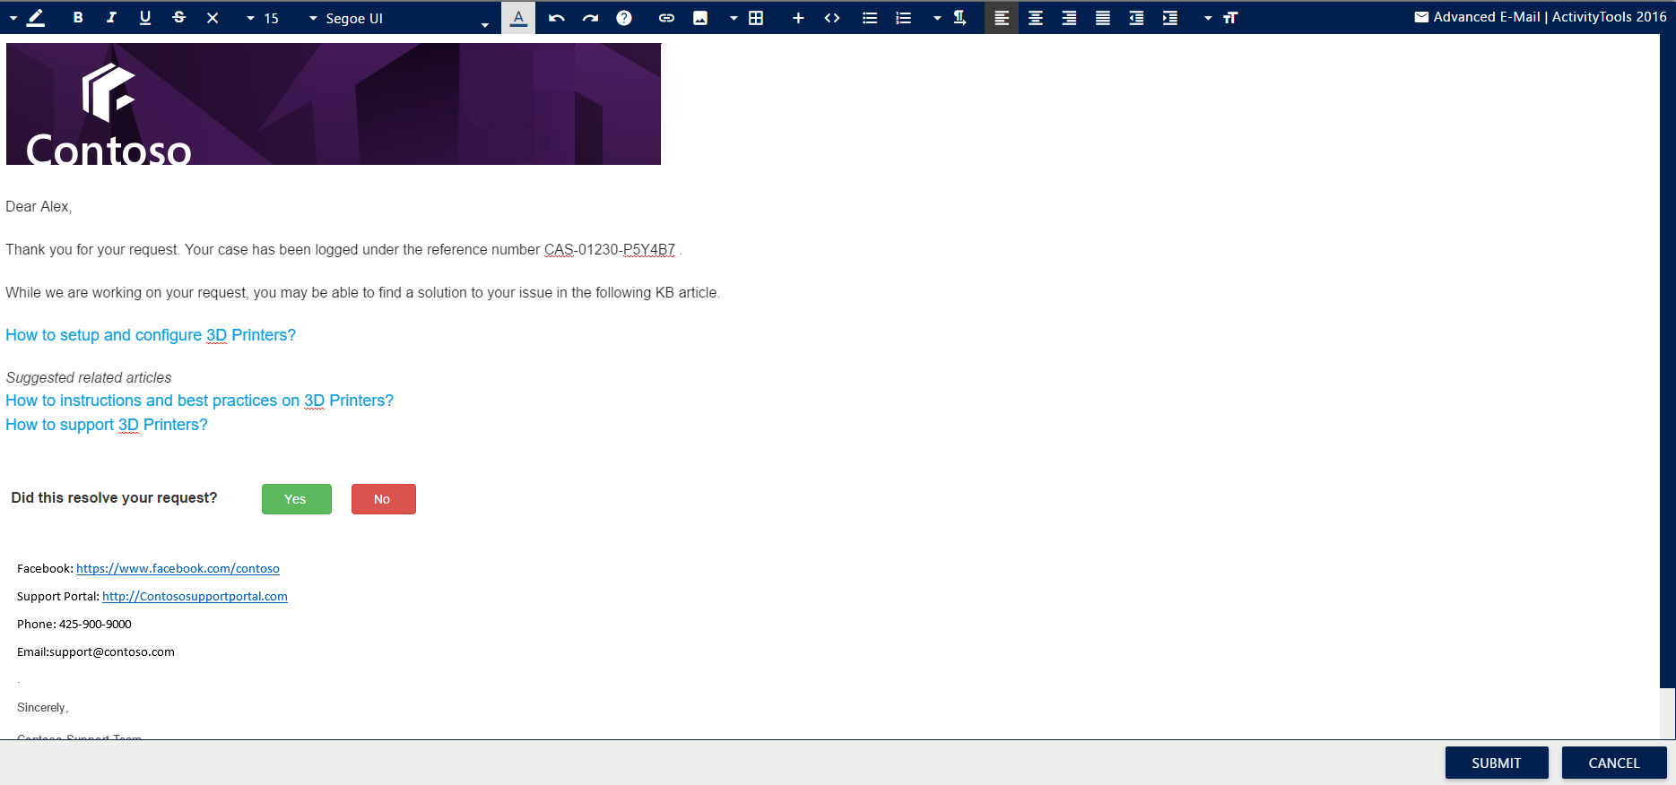This screenshot has height=785, width=1676.
Task: Switch to HTML code view
Action: click(x=832, y=18)
